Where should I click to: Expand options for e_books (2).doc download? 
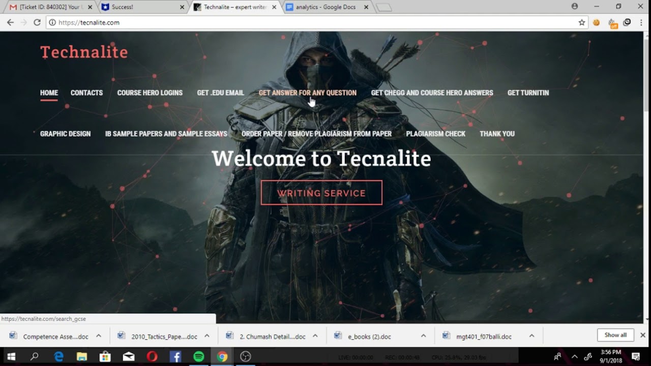pyautogui.click(x=423, y=335)
